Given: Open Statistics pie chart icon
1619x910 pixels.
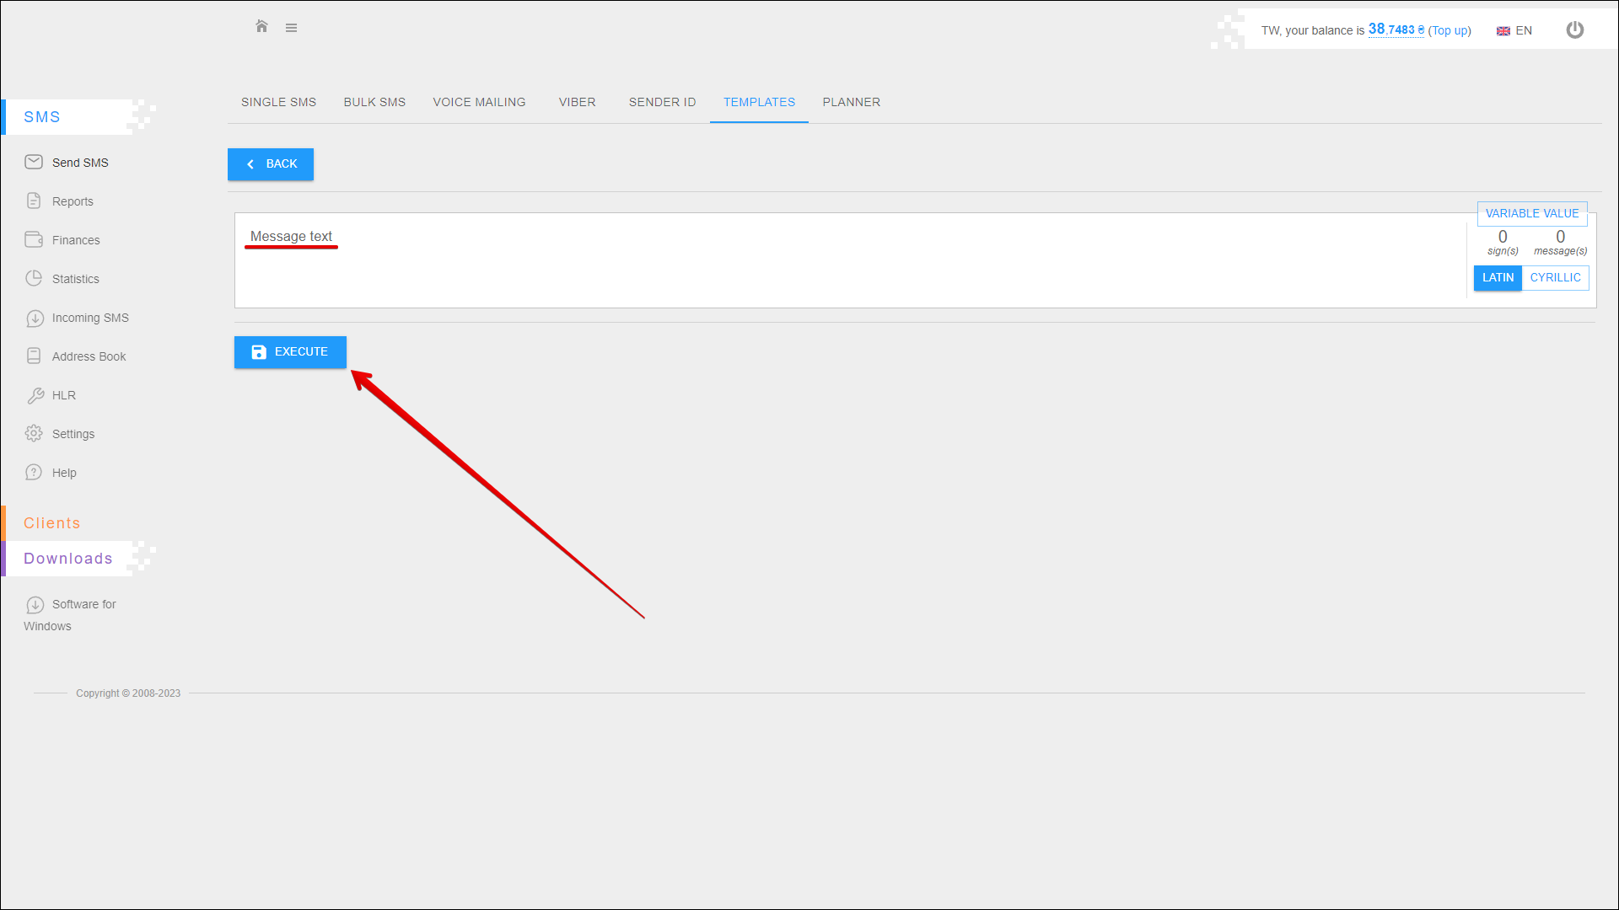Looking at the screenshot, I should tap(34, 278).
